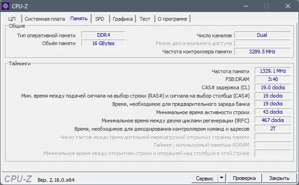Close the CPU-Z window
This screenshot has height=185, width=299.
pos(288,6)
